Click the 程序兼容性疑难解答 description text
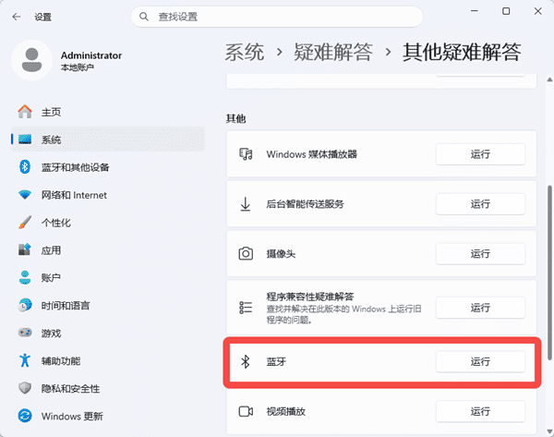This screenshot has width=554, height=437. (343, 314)
